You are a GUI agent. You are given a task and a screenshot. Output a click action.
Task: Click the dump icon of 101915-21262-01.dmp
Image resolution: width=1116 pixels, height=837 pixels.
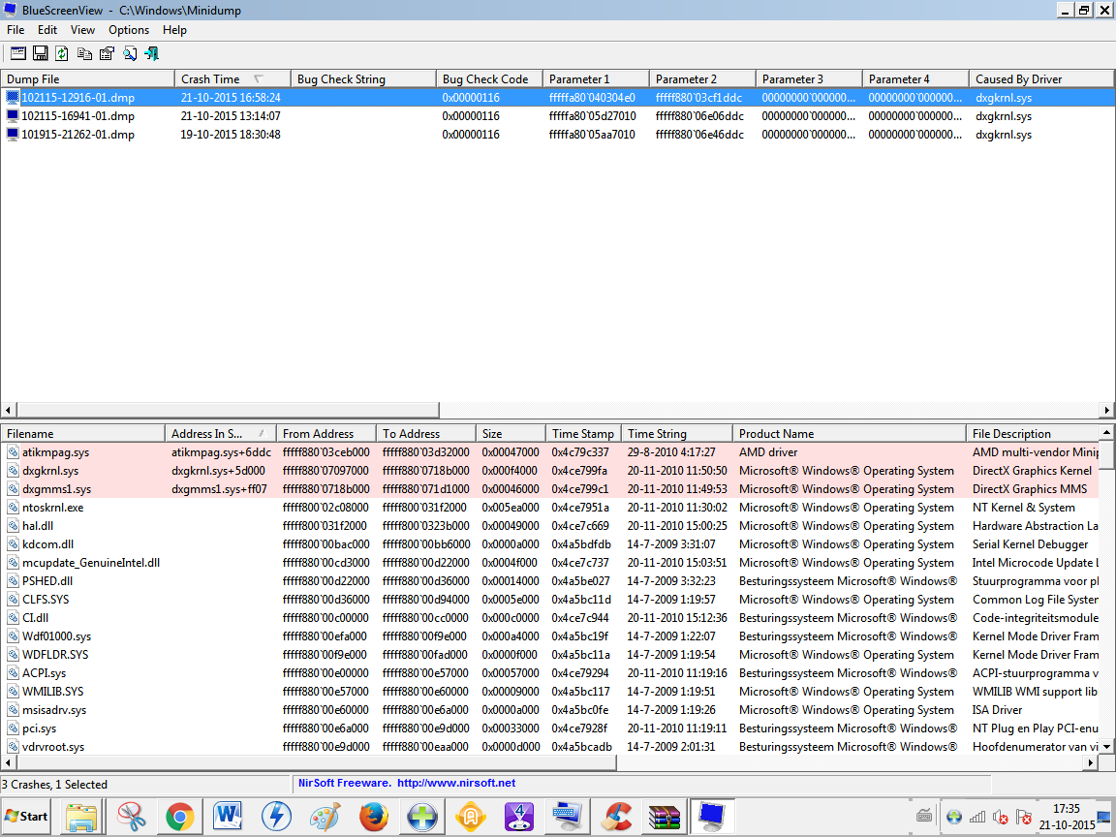point(12,135)
